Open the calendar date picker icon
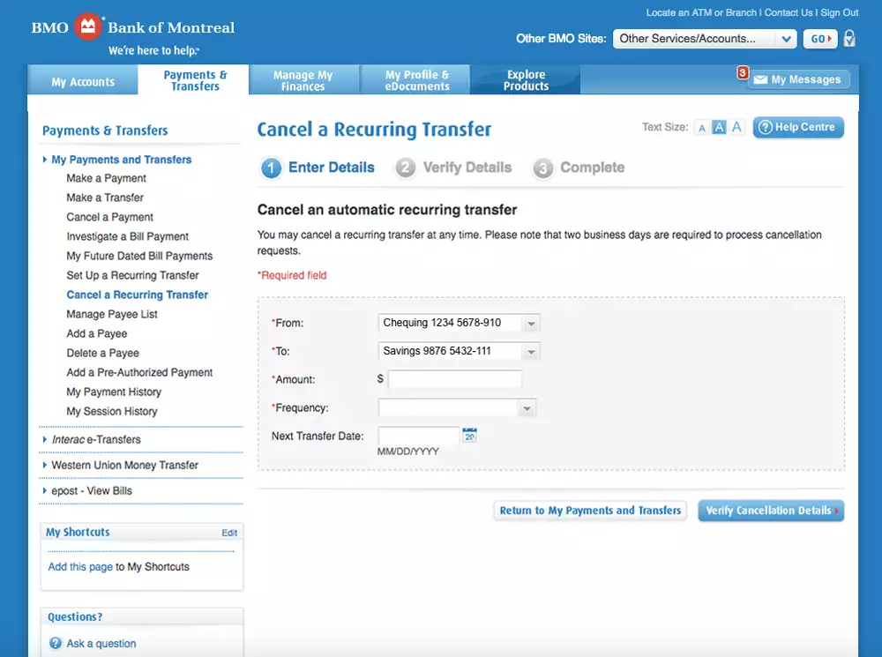The width and height of the screenshot is (882, 657). point(470,435)
